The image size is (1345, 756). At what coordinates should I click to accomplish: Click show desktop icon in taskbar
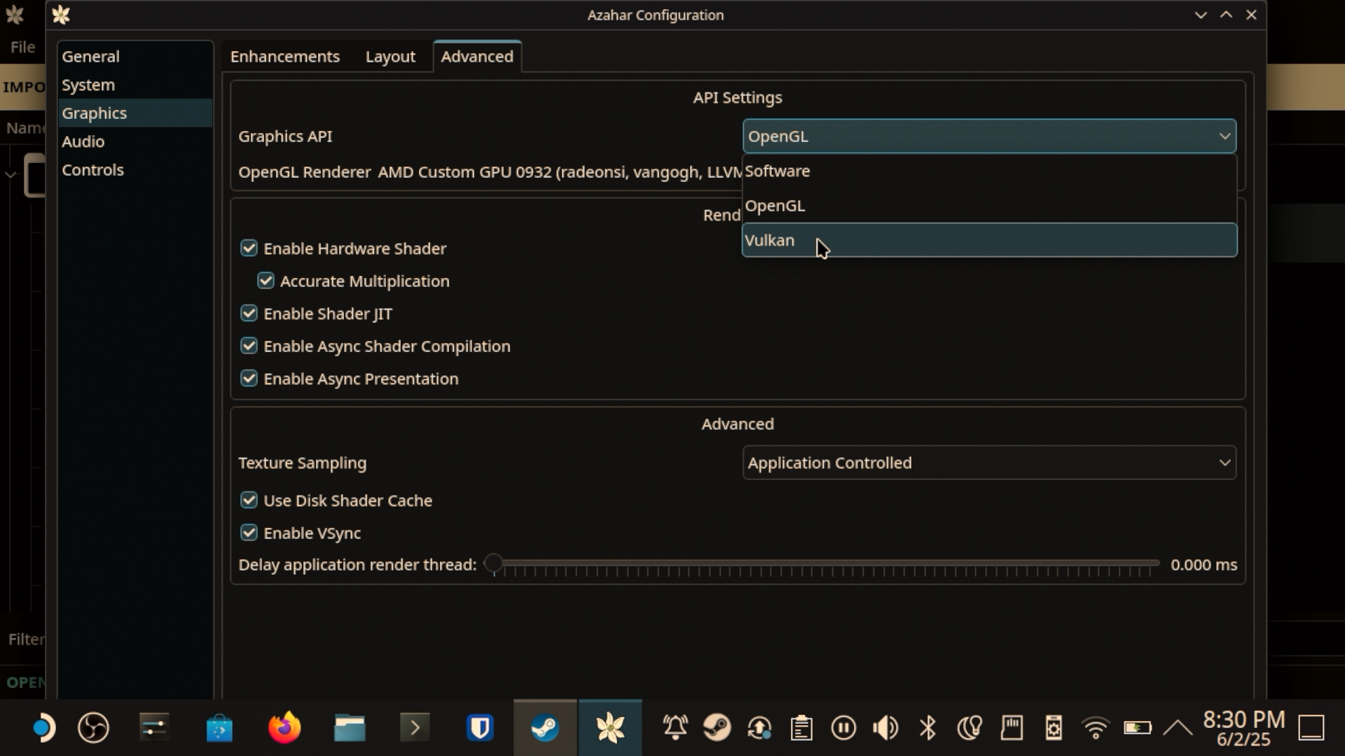click(1311, 728)
